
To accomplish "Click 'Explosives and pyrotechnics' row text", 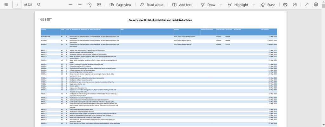I will 78,88.
